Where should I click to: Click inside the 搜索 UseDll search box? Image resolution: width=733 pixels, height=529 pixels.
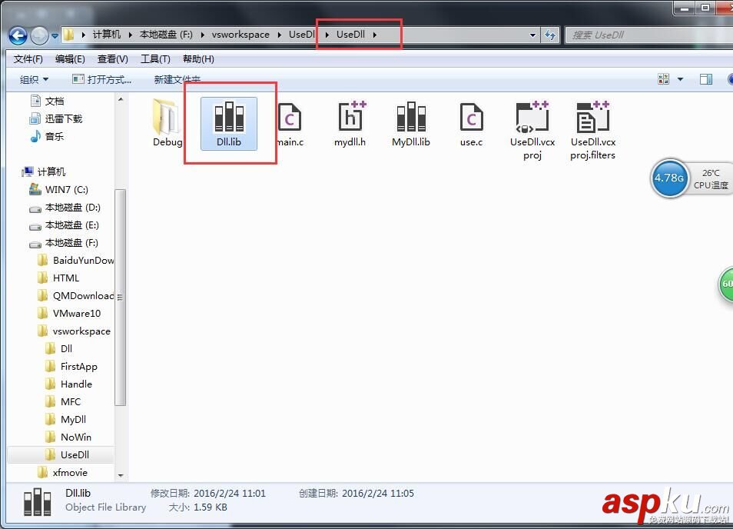coord(653,35)
